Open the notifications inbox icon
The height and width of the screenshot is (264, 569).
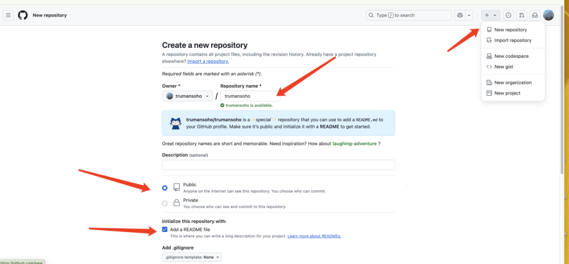535,15
